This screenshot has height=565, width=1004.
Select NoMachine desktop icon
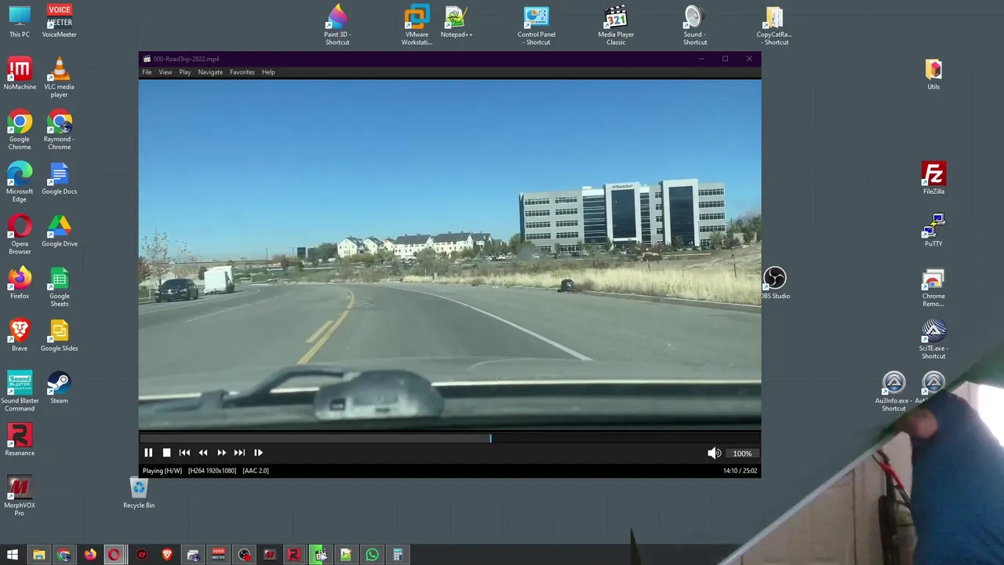point(20,74)
